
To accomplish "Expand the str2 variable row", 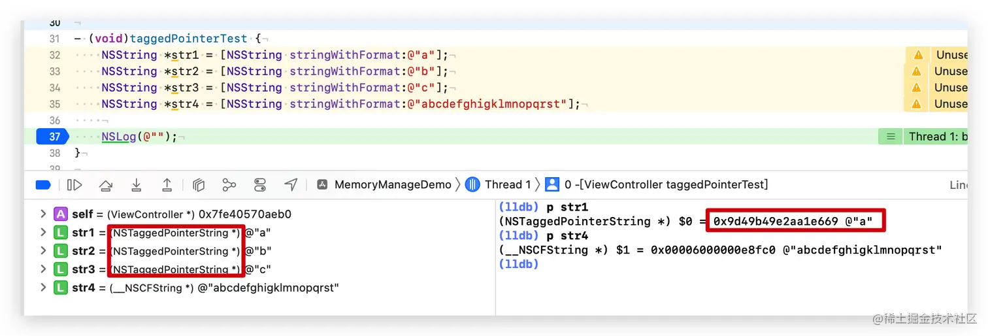I will (x=43, y=251).
